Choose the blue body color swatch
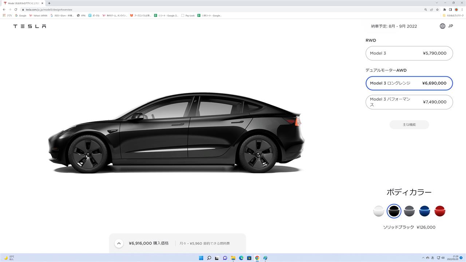This screenshot has width=466, height=262. tap(424, 211)
